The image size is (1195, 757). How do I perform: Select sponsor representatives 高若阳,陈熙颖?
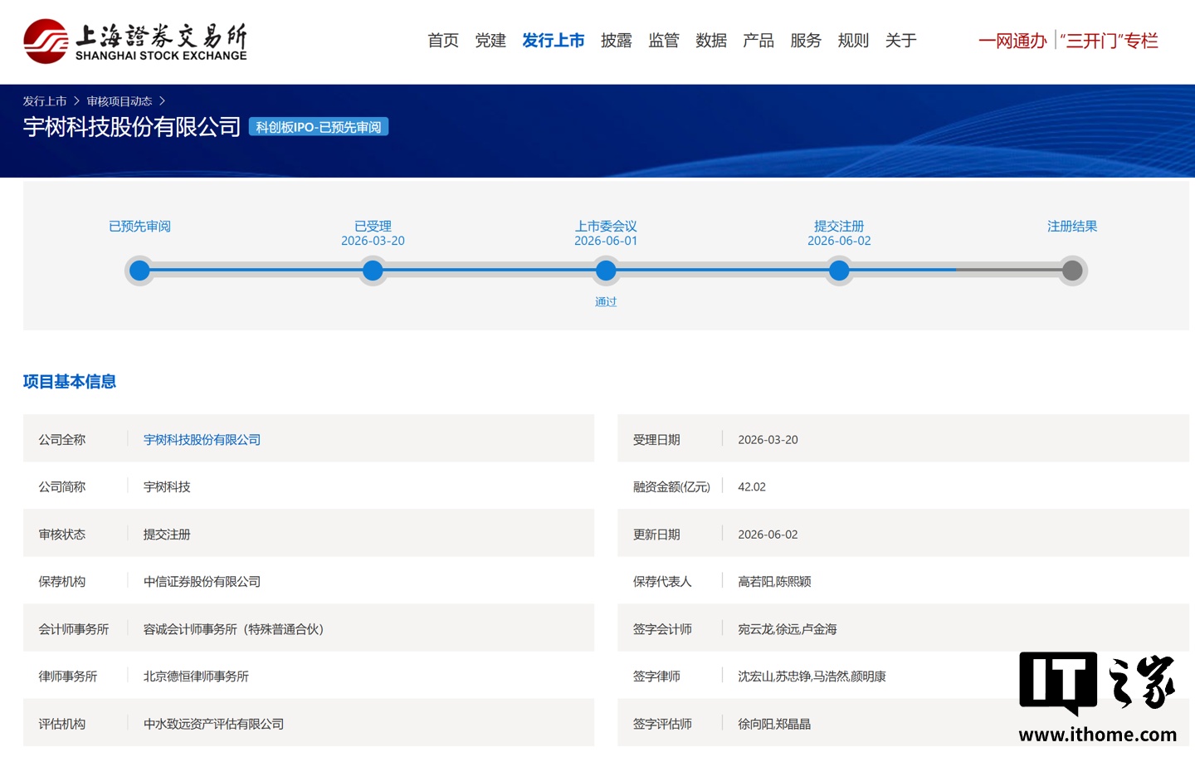tap(774, 582)
